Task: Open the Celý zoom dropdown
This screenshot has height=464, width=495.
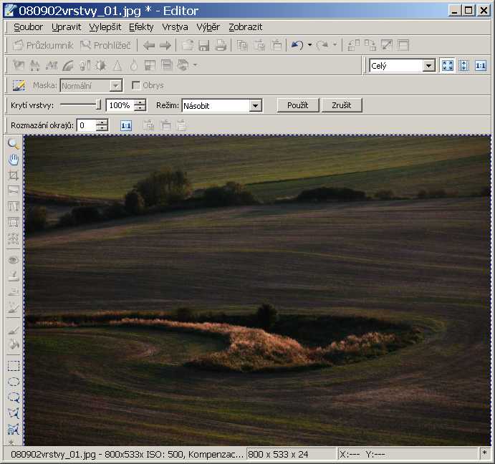Action: (428, 66)
